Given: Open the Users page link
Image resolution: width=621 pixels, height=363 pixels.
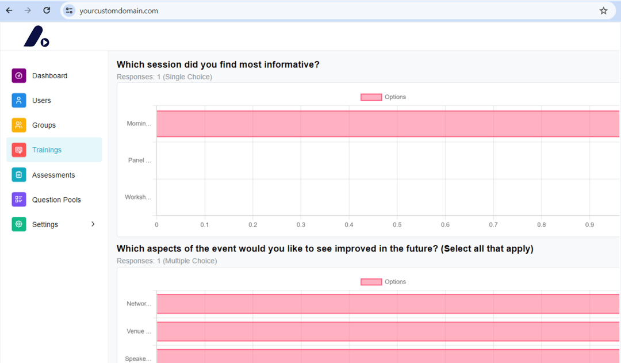Looking at the screenshot, I should pos(41,100).
